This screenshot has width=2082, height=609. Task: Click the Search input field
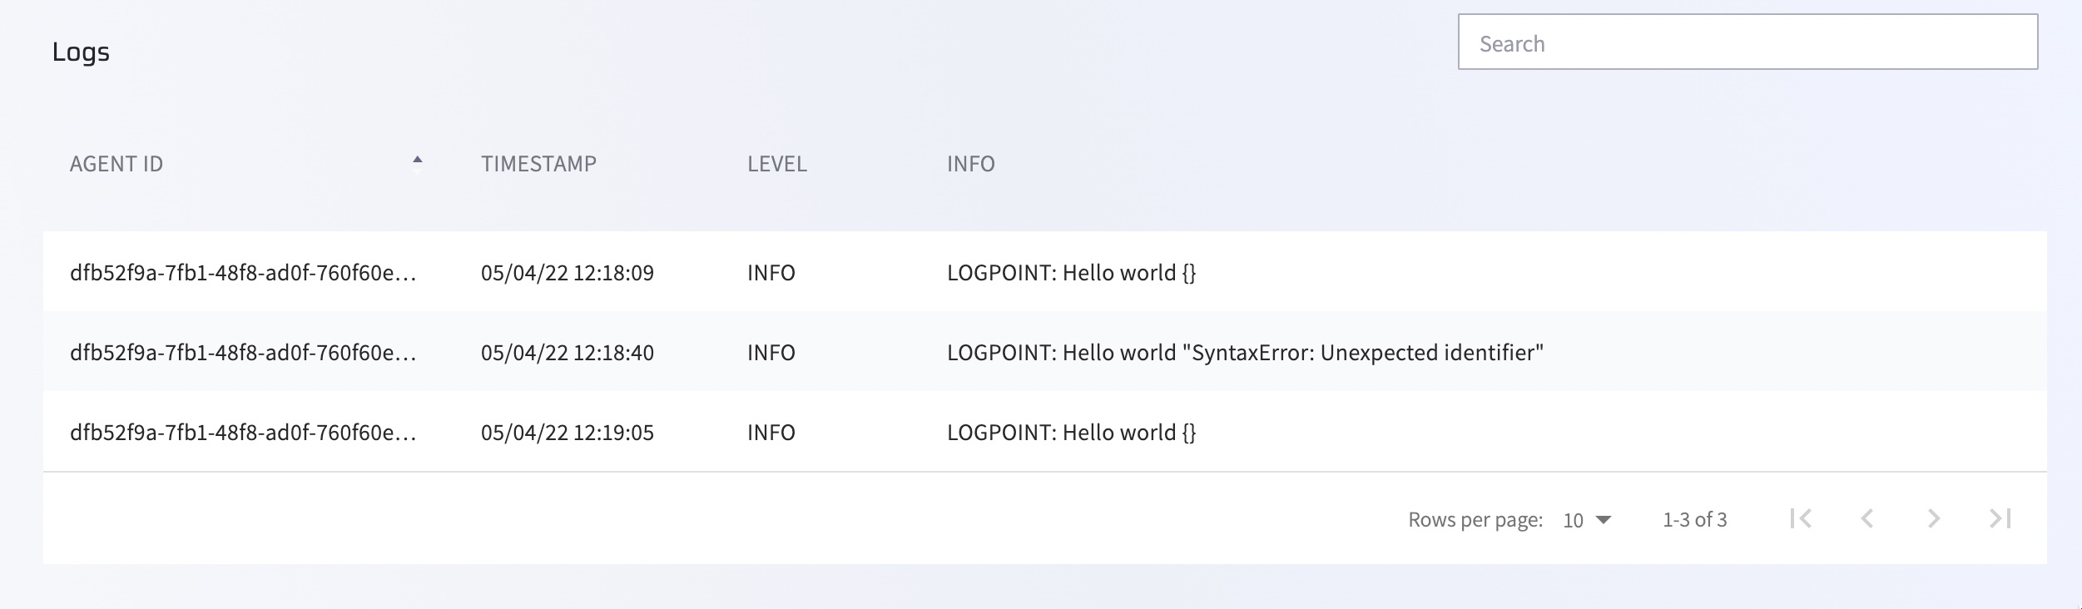(x=1747, y=42)
